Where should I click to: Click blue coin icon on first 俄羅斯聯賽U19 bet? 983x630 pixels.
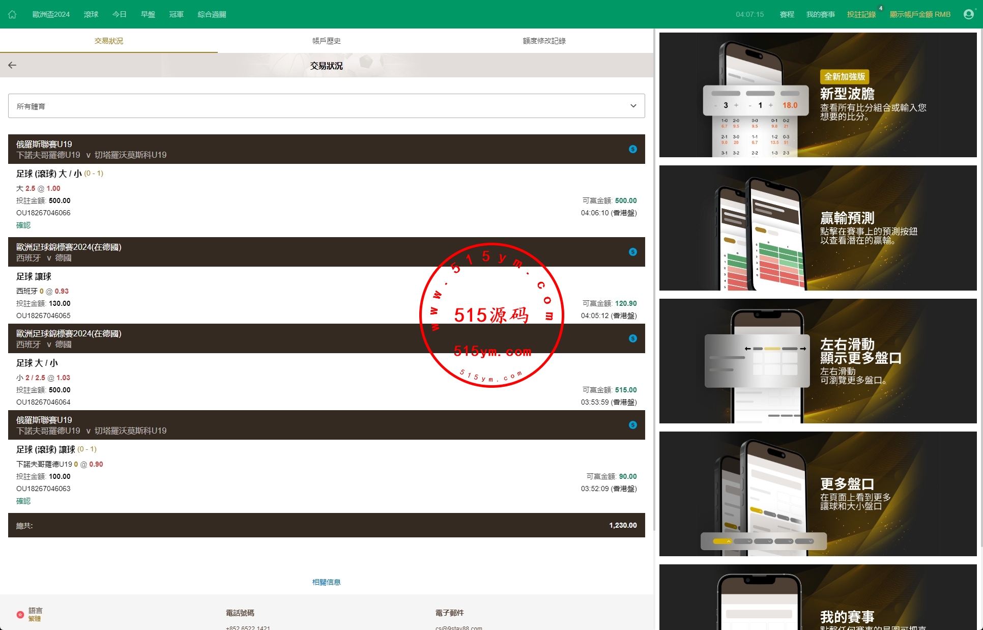(x=632, y=149)
